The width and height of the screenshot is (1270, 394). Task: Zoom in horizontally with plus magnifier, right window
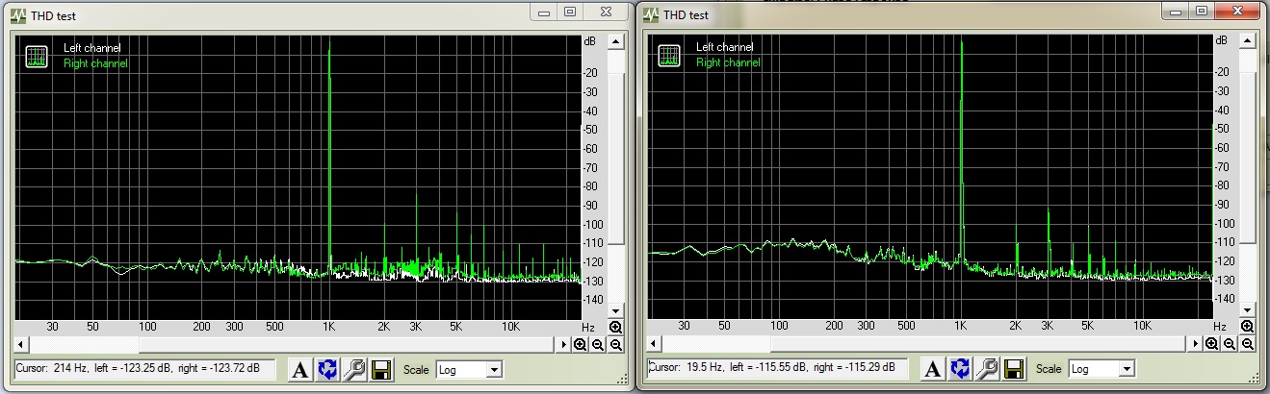coord(1212,343)
